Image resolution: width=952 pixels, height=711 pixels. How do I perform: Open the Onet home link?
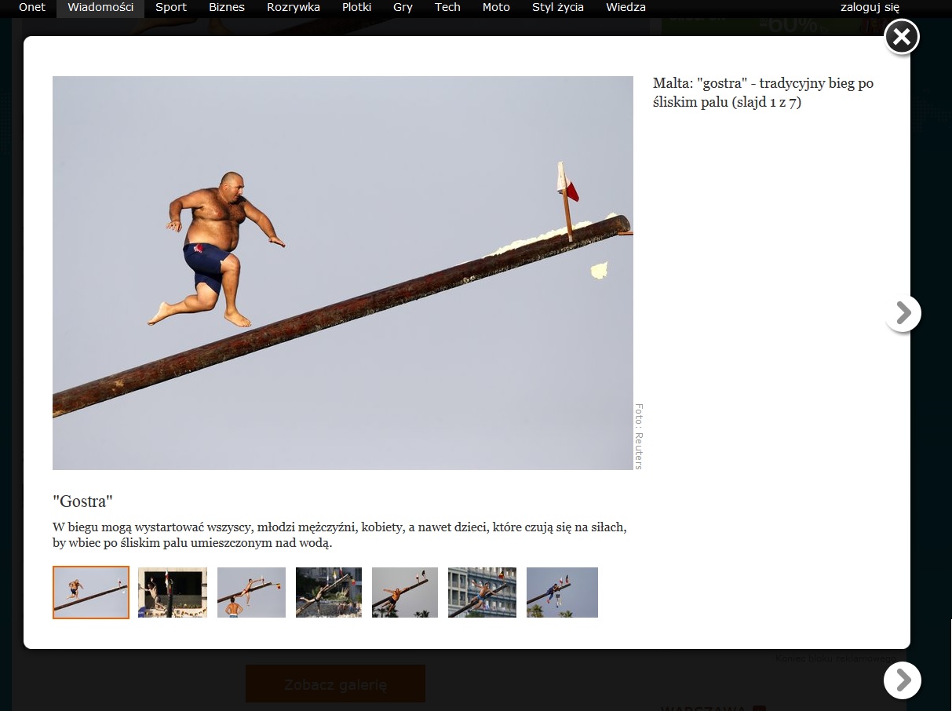[32, 7]
